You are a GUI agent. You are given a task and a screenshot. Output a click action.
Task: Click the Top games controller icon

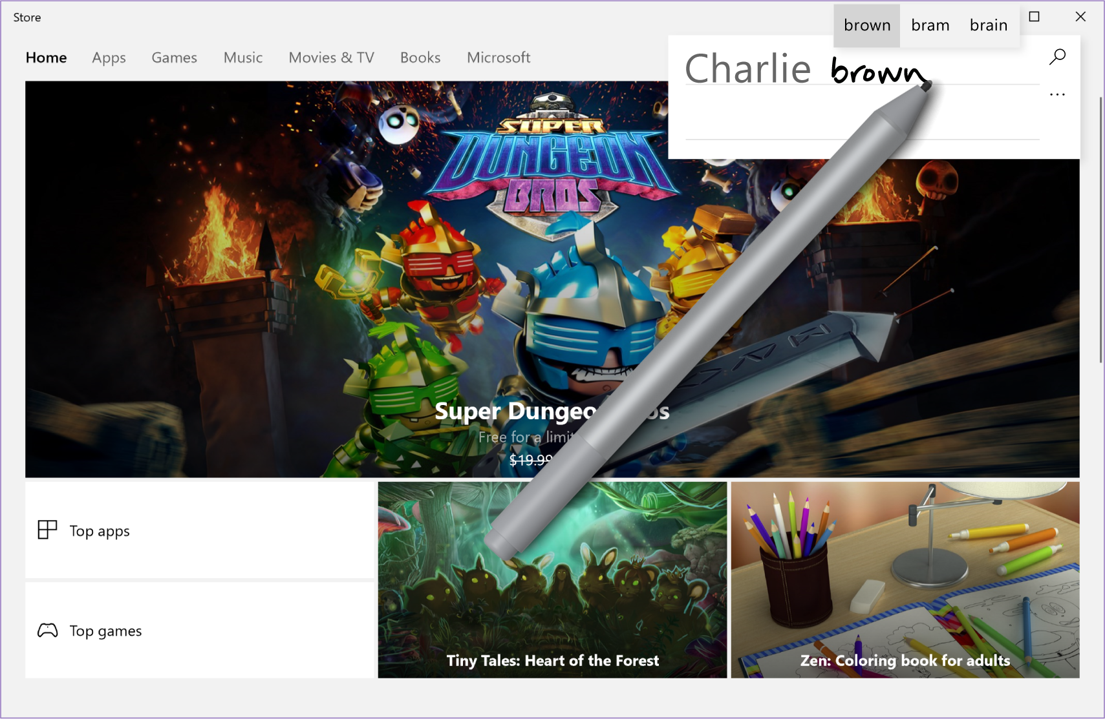(48, 630)
